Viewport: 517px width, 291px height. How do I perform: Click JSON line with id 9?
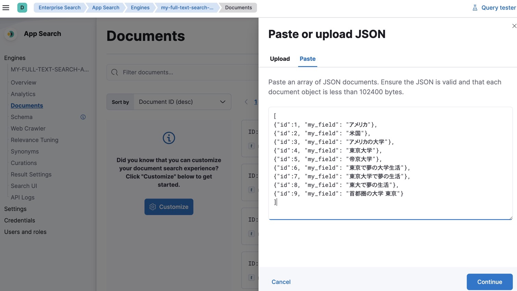[339, 194]
